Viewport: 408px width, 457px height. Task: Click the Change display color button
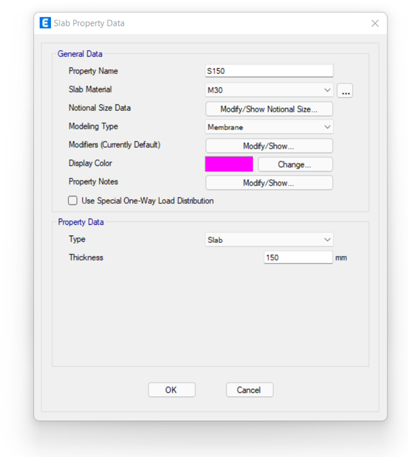295,164
